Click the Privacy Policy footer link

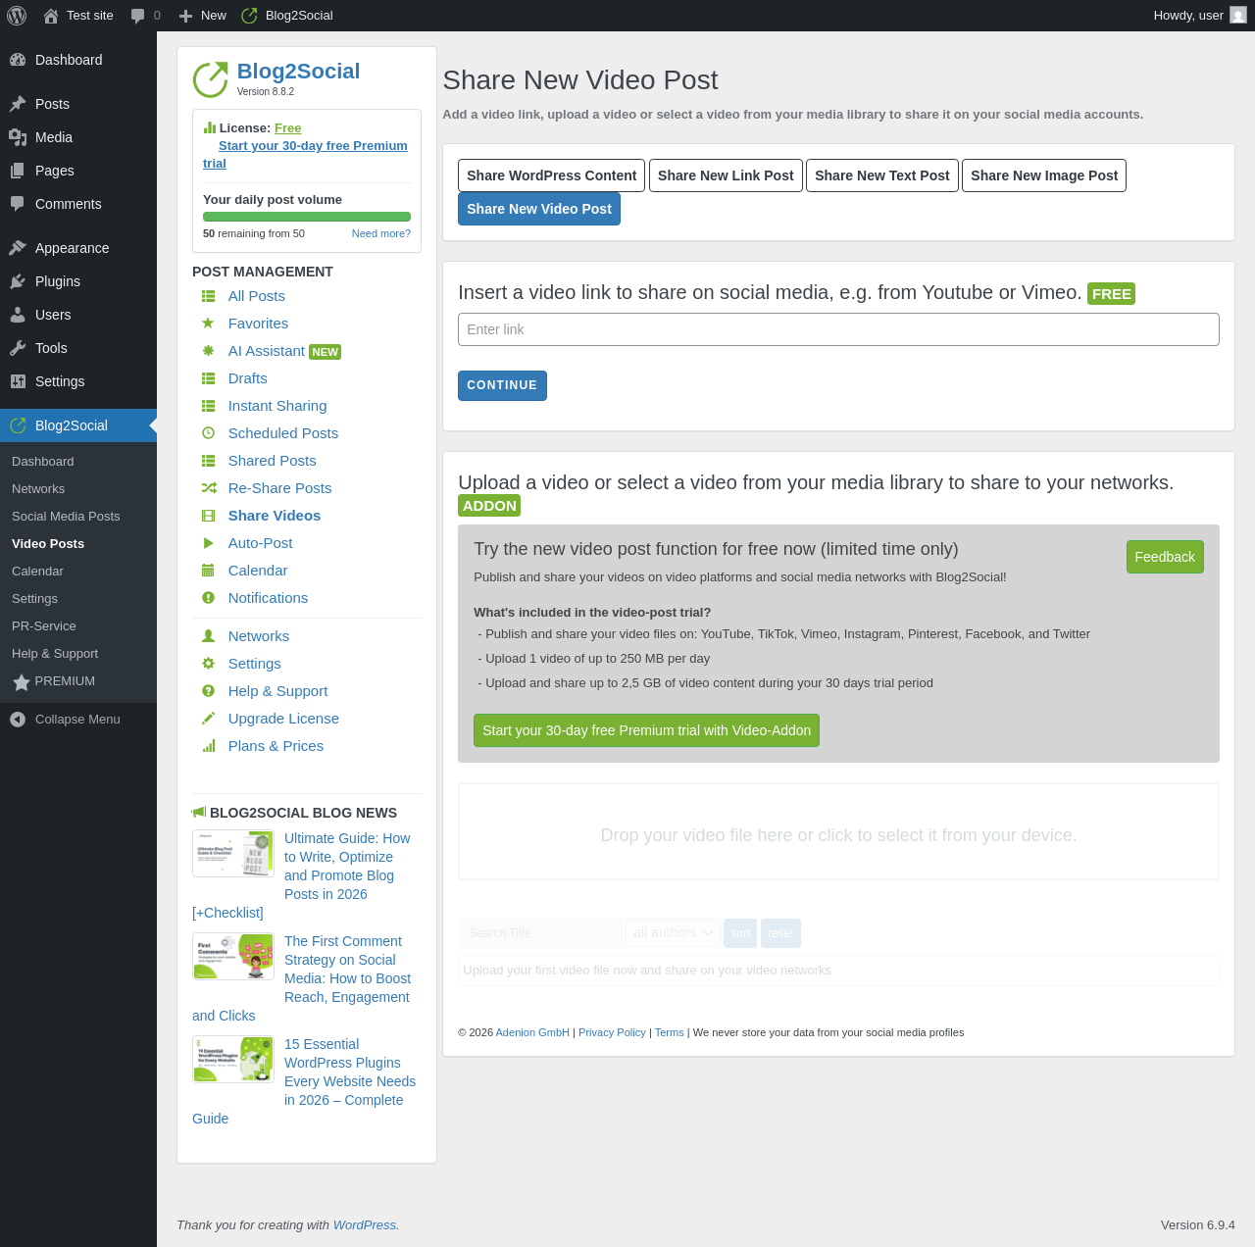click(612, 1032)
